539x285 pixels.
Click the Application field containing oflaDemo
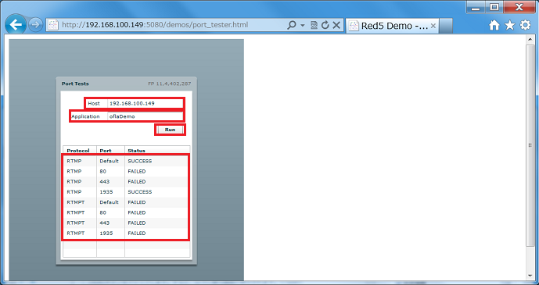(145, 116)
